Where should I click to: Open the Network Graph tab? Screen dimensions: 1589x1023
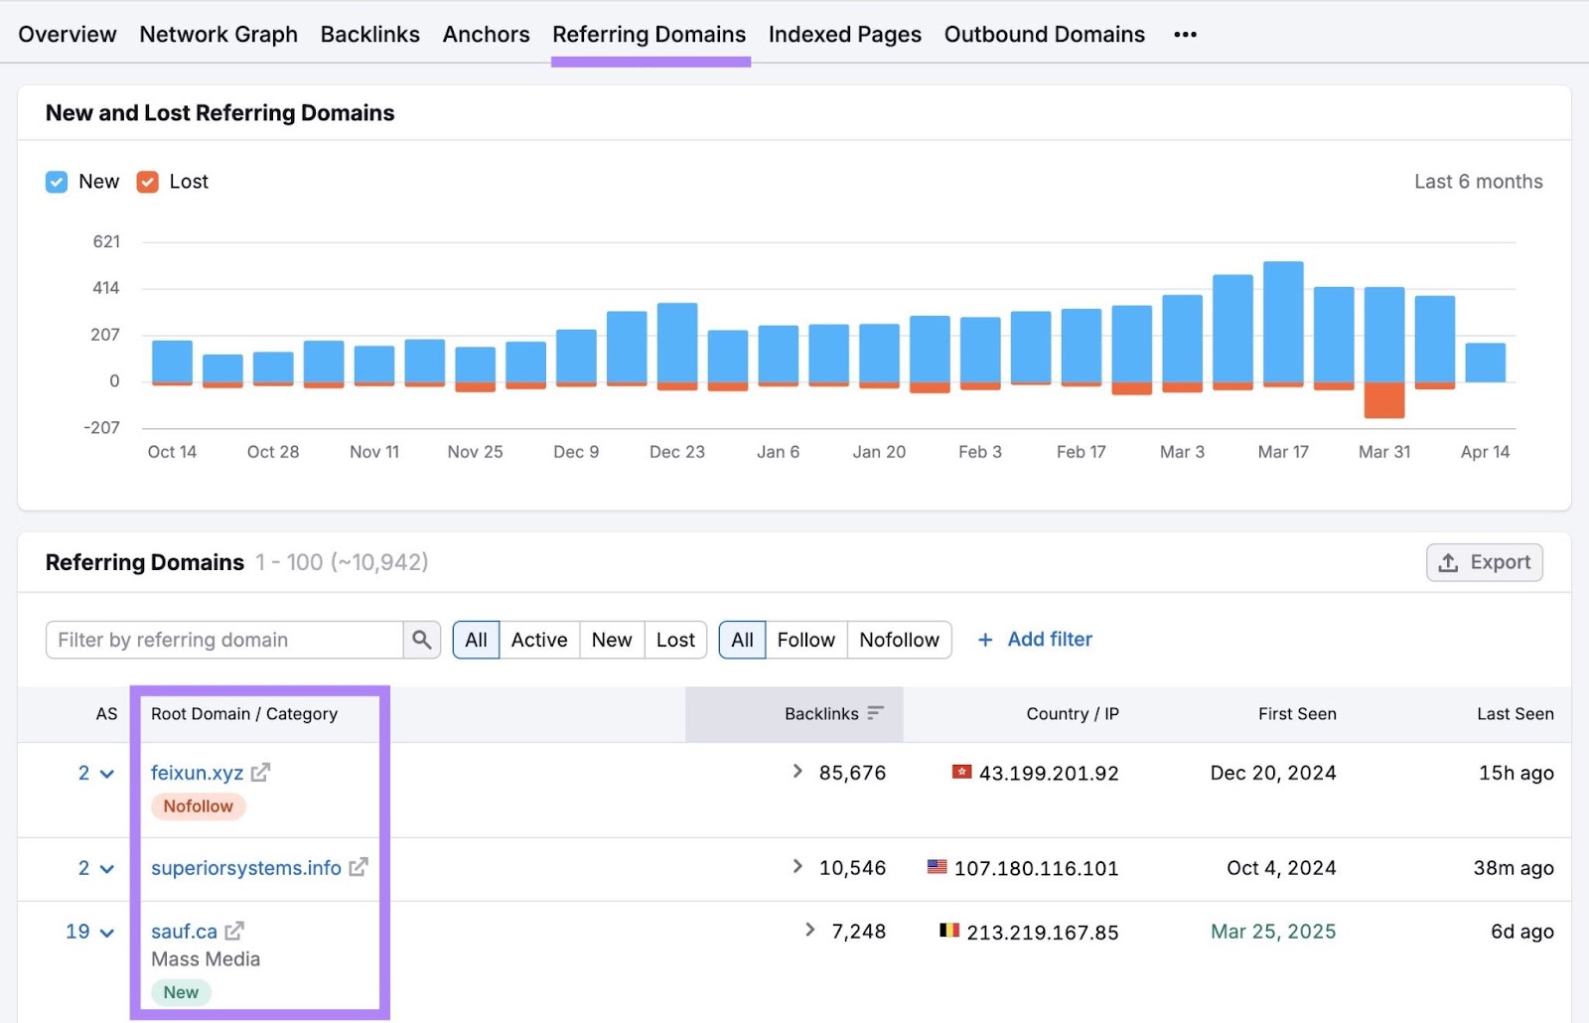click(x=217, y=34)
